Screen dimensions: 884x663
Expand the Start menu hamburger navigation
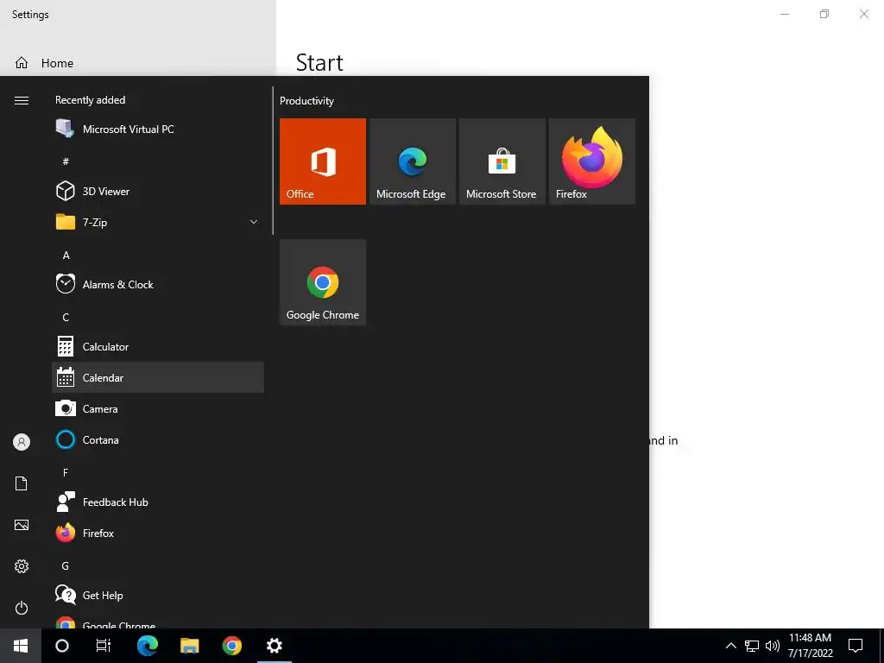click(22, 100)
